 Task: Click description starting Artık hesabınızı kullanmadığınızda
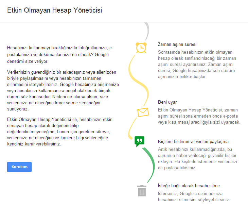[x=197, y=158]
